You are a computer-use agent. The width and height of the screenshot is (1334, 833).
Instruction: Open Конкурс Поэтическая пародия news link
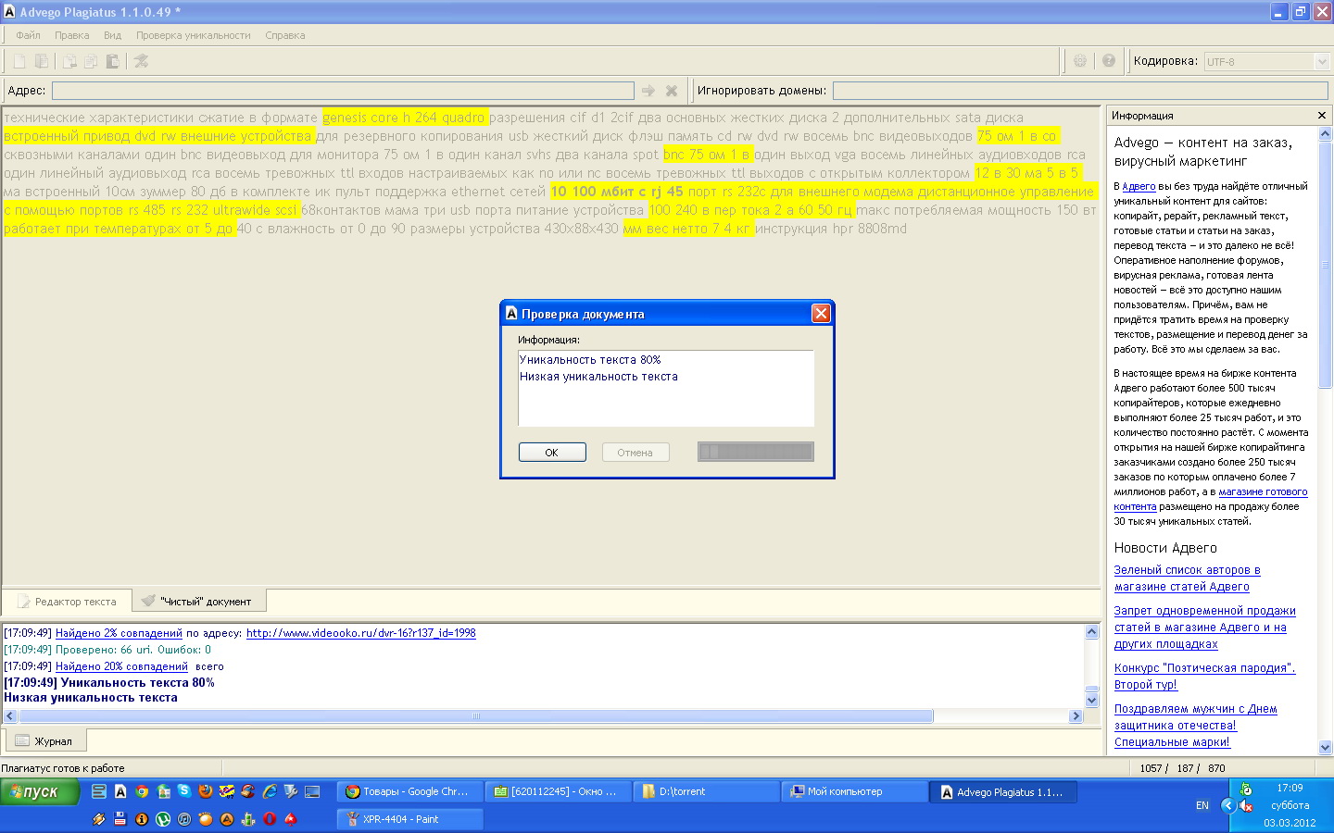(1204, 677)
